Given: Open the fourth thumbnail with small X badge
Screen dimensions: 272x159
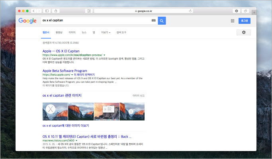Looking at the screenshot, I should coord(132,111).
